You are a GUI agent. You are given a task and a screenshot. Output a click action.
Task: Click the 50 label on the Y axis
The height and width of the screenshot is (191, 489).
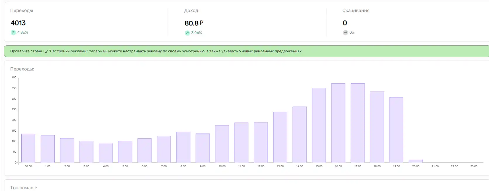[15, 152]
